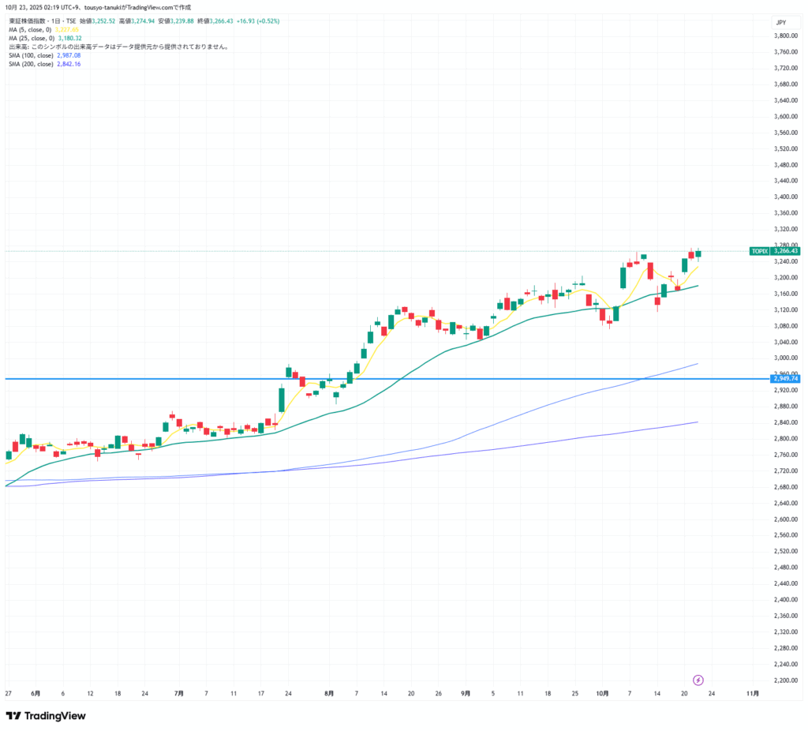
Task: Click the latest green candlestick on chart
Action: [x=698, y=253]
